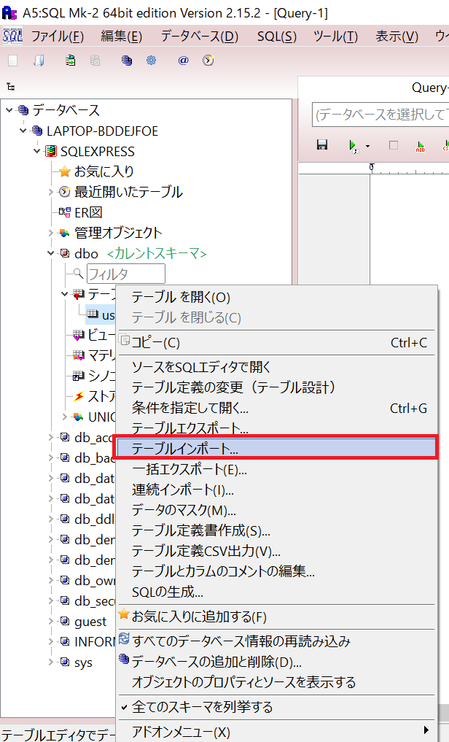Click the save floppy disk icon in query toolbar
Viewport: 449px width, 742px height.
pos(322,144)
